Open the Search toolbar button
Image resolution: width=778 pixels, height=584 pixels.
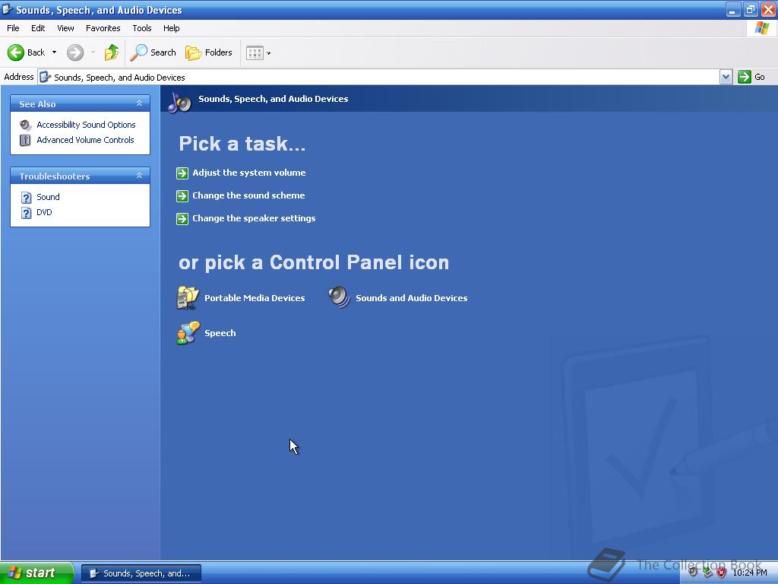coord(153,52)
